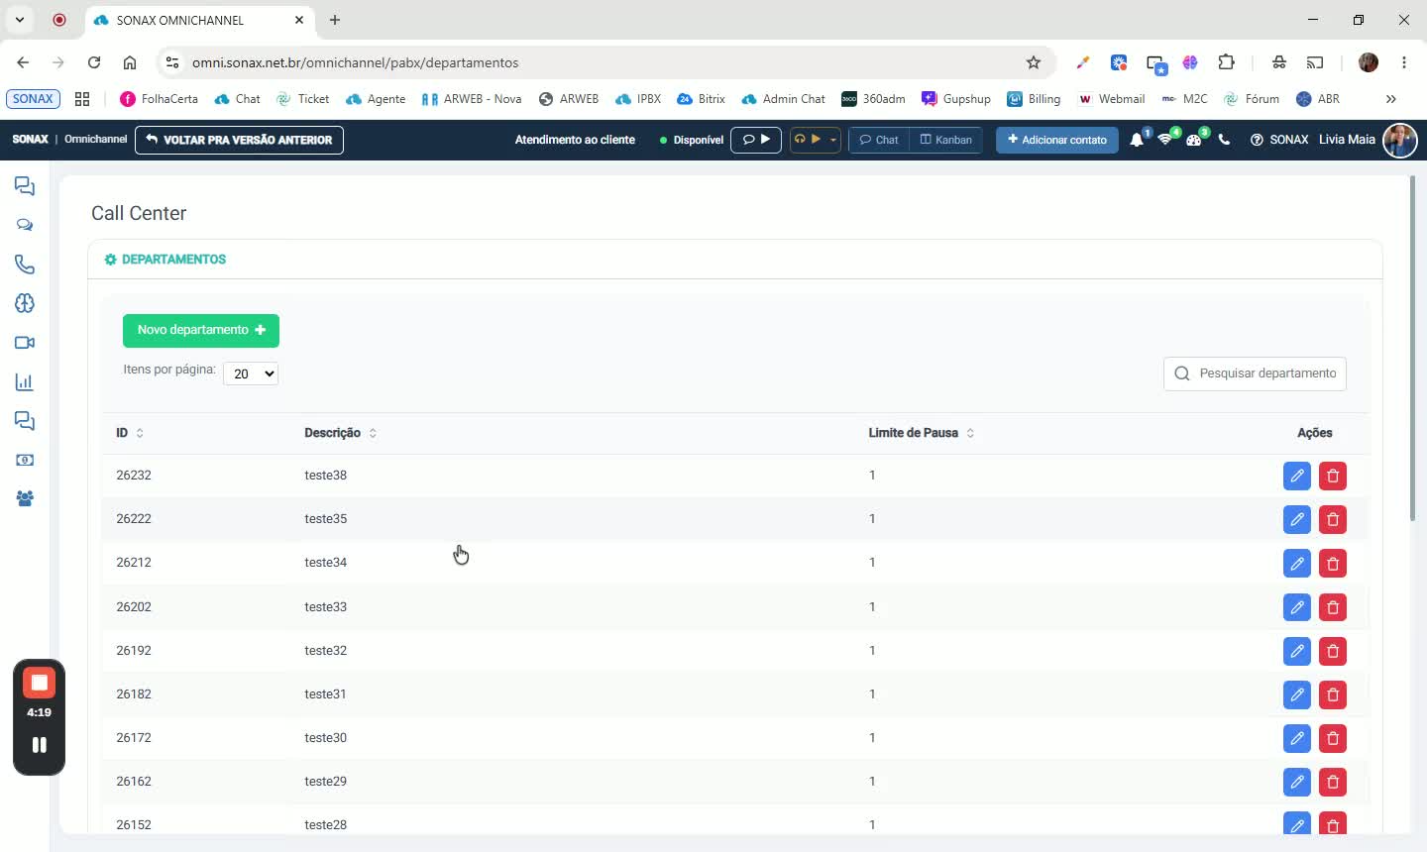Edit department teste33

1296,607
